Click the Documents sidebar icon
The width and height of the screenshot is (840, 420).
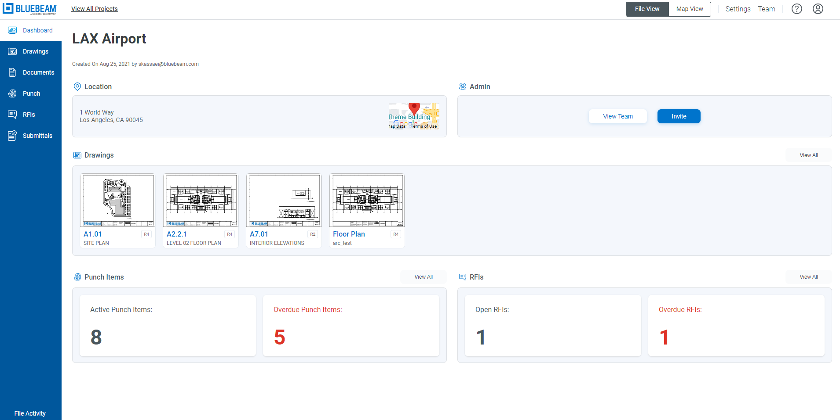pos(12,72)
